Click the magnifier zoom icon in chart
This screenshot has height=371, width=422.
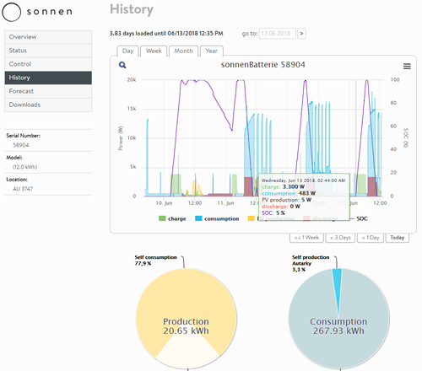click(122, 65)
